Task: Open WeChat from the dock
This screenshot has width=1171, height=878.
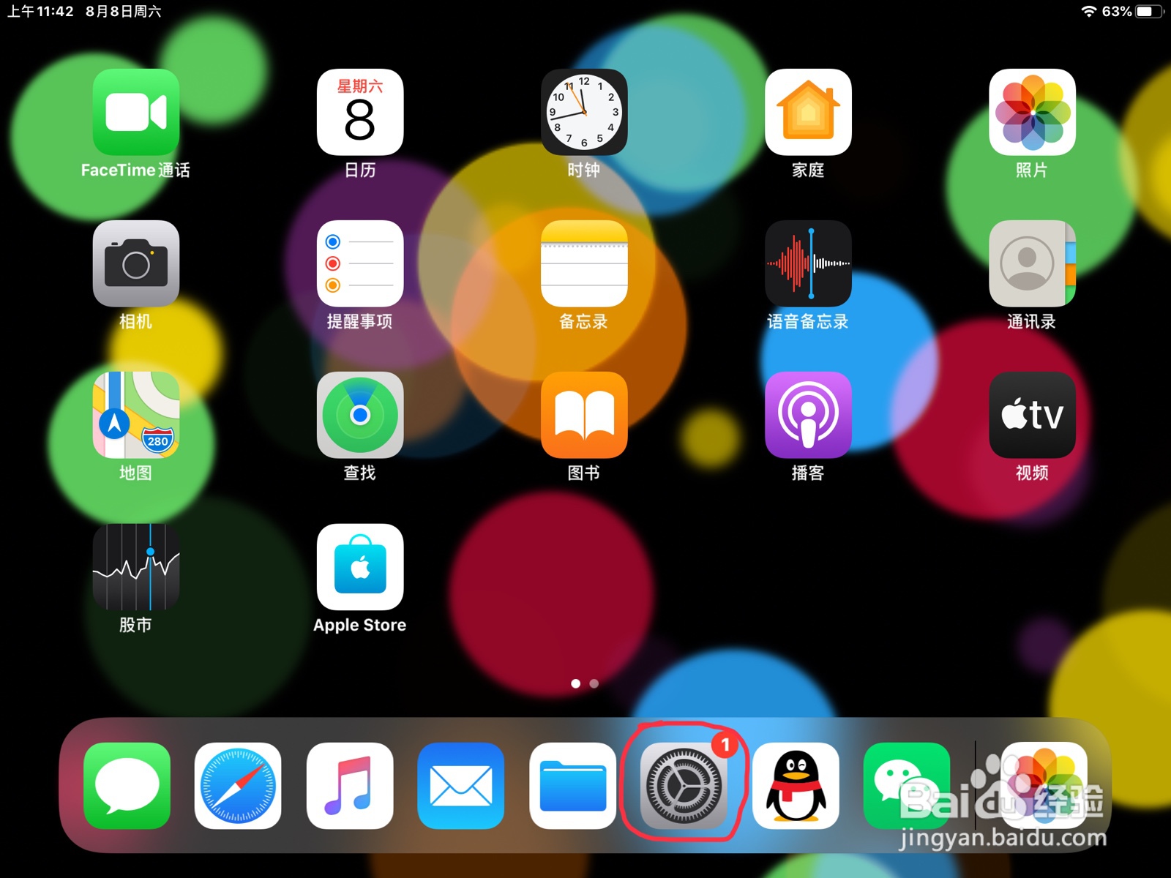Action: (907, 786)
